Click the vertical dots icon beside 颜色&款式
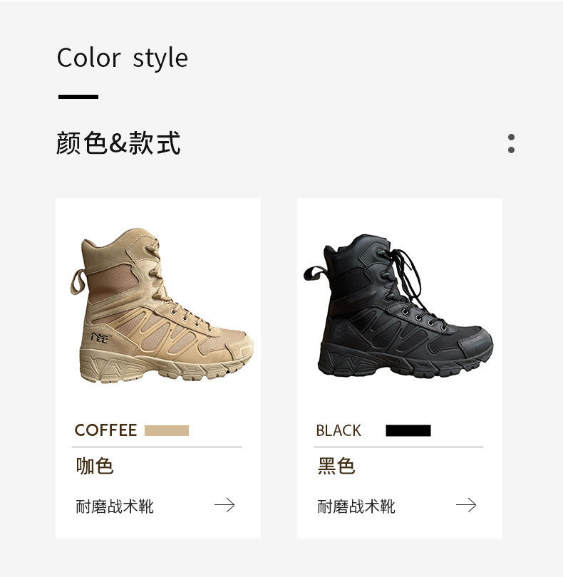The image size is (563, 577). coord(511,143)
